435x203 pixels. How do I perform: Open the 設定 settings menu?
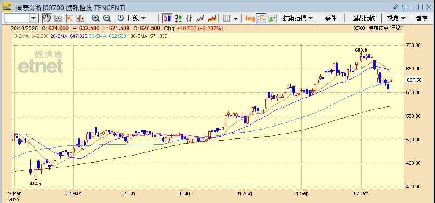point(396,18)
